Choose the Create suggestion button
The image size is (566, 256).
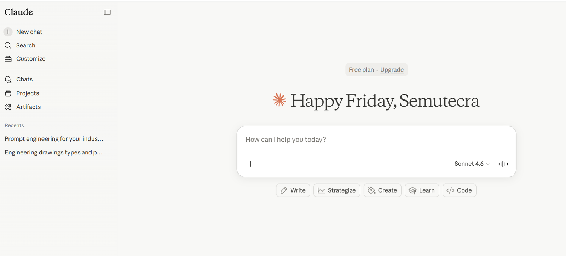(x=382, y=190)
